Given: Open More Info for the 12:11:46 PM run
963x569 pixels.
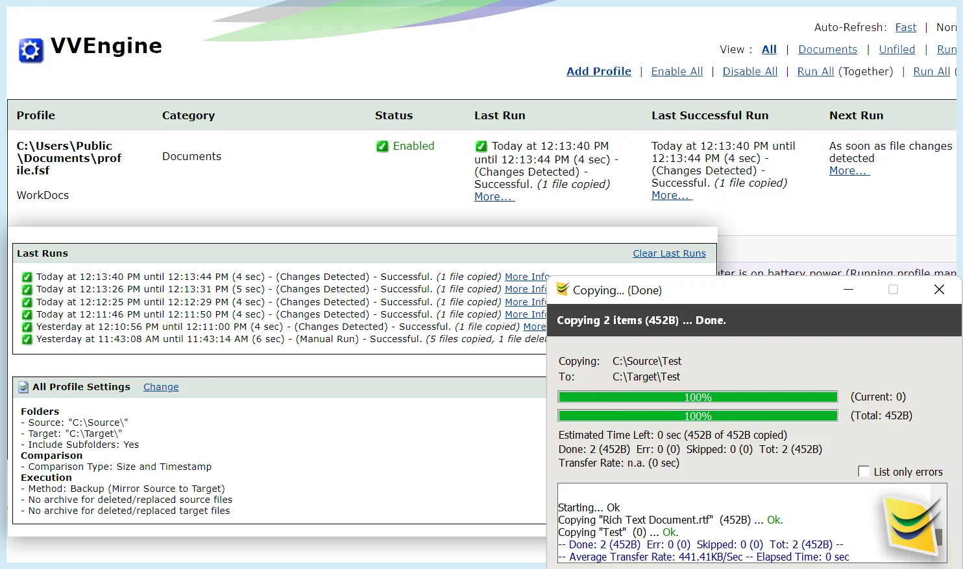Looking at the screenshot, I should pos(526,314).
